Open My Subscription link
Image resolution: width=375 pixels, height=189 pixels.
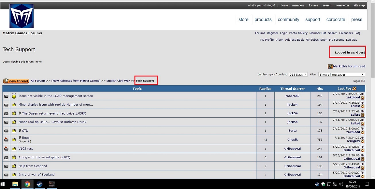click(316, 40)
